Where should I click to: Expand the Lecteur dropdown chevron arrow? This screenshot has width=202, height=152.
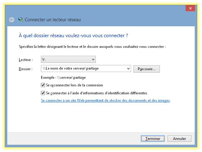(93, 59)
